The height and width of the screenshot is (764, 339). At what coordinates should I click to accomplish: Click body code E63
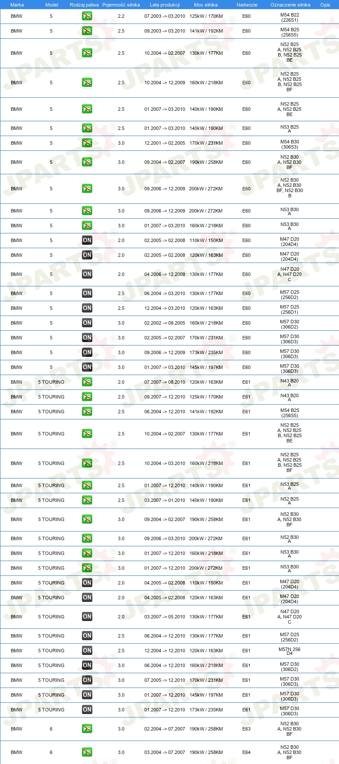tap(247, 729)
